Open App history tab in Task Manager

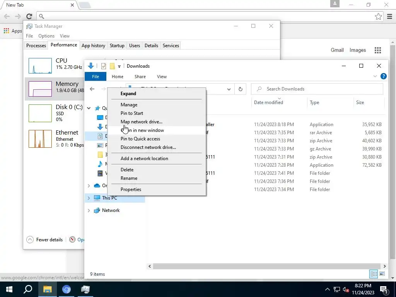93,46
